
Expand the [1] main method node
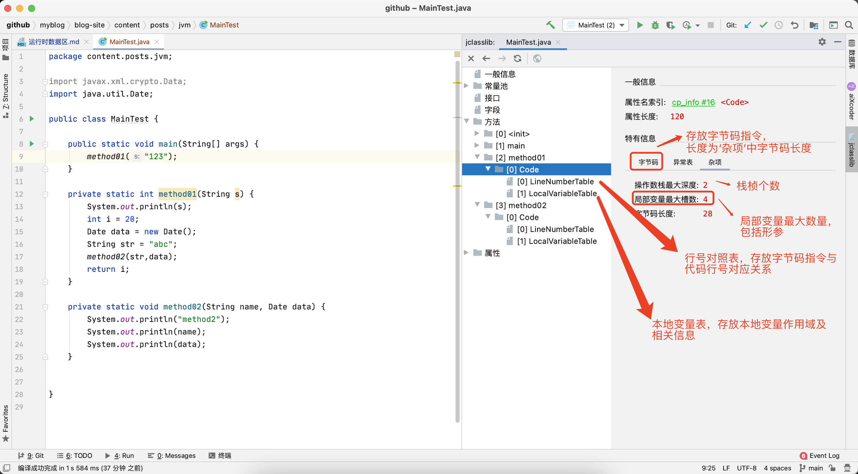click(x=477, y=145)
